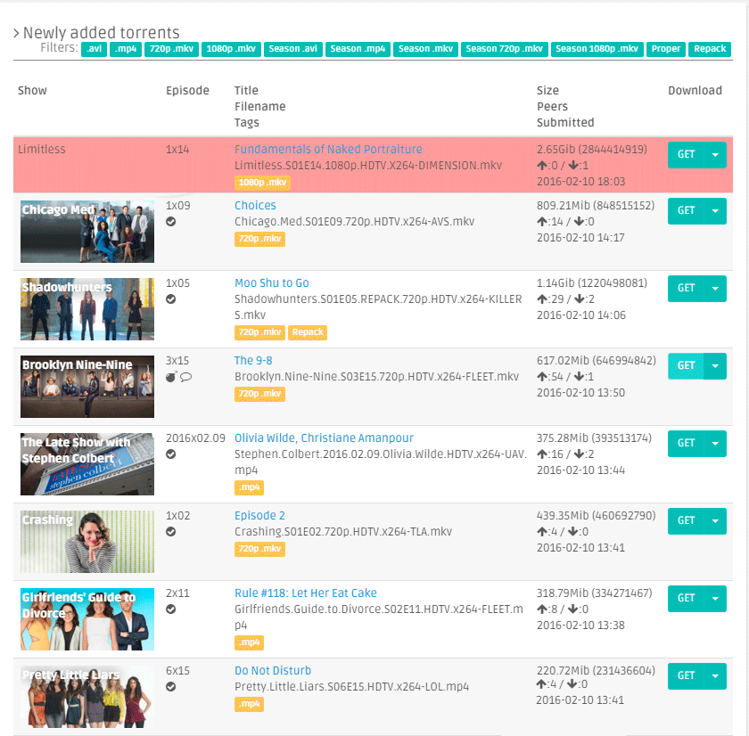Image resolution: width=749 pixels, height=736 pixels.
Task: Open the Choices episode link
Action: pos(255,205)
